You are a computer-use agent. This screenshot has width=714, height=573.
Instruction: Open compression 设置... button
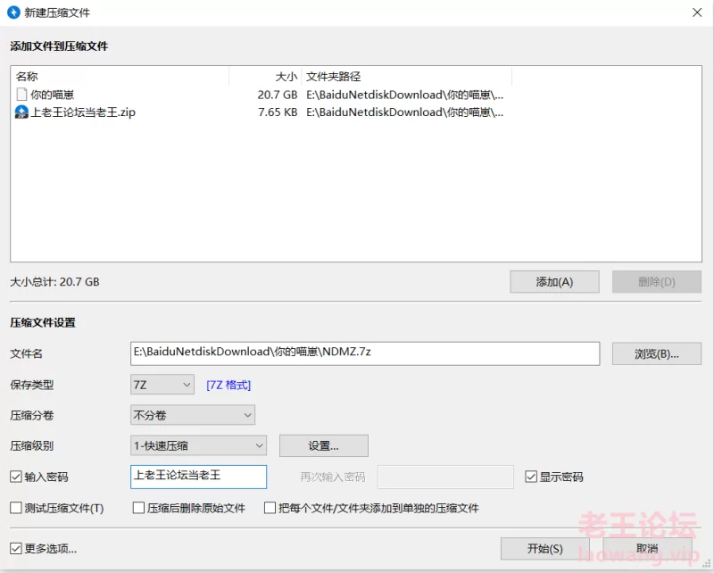(x=324, y=445)
